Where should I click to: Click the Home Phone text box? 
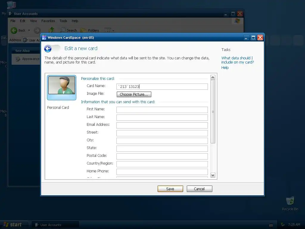coord(162,172)
